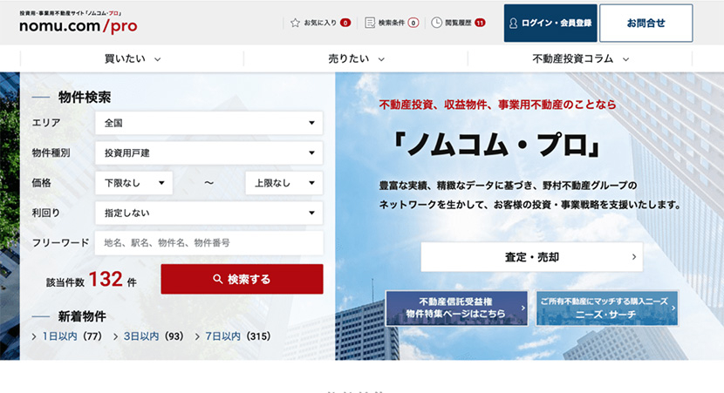Open new listings 3日以内 link
The width and height of the screenshot is (724, 393).
click(140, 336)
